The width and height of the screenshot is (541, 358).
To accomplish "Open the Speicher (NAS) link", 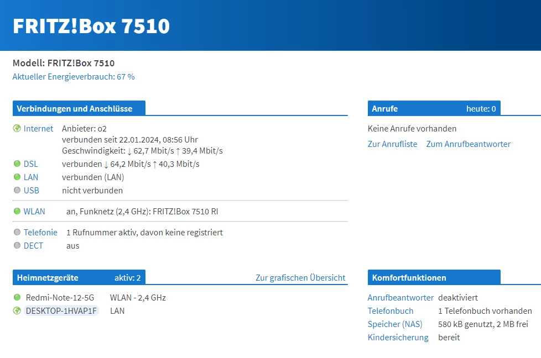I will coord(395,324).
